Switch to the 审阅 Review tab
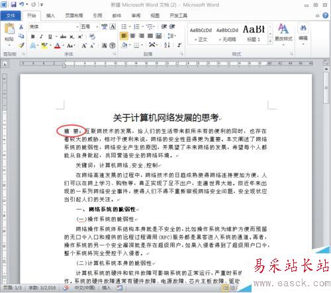331x293 pixels. (136, 15)
